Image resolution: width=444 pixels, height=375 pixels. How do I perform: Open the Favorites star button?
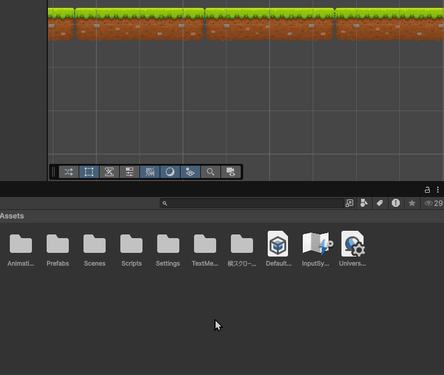pyautogui.click(x=412, y=203)
